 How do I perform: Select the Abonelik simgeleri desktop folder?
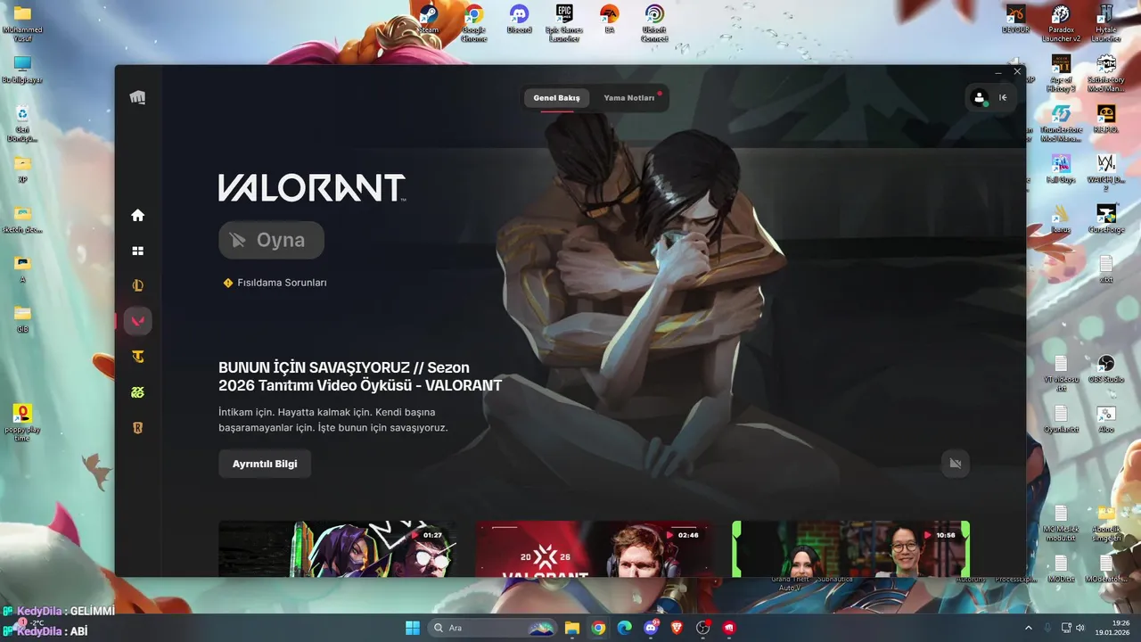(1105, 523)
